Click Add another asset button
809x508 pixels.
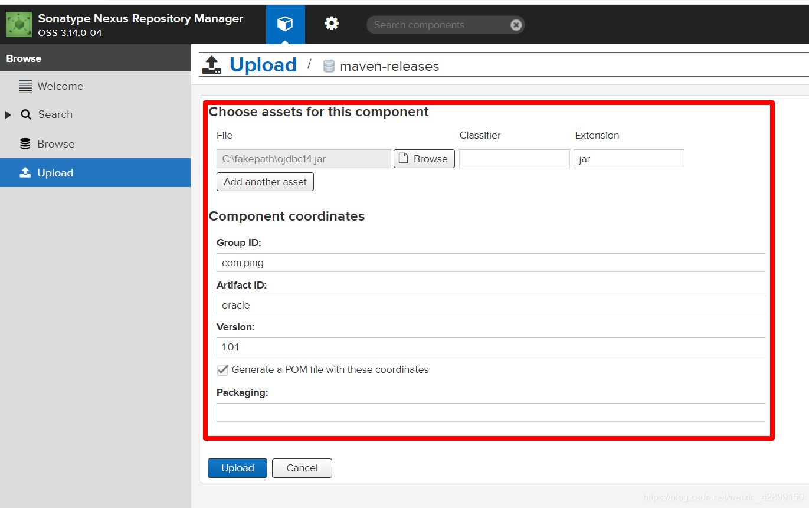[x=265, y=182]
